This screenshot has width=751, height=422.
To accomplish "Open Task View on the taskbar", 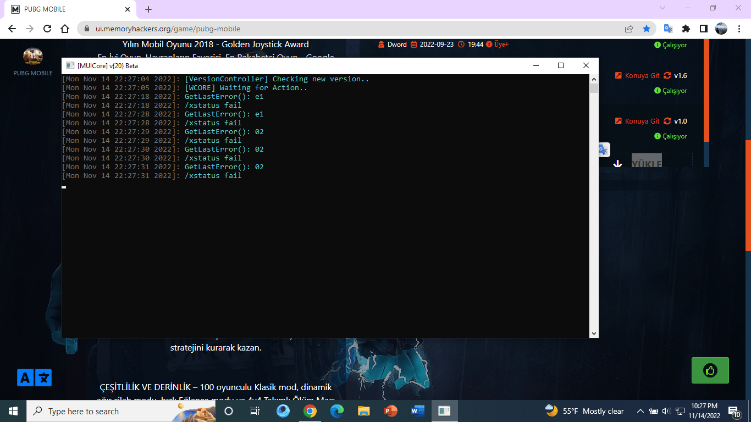I will tap(255, 411).
